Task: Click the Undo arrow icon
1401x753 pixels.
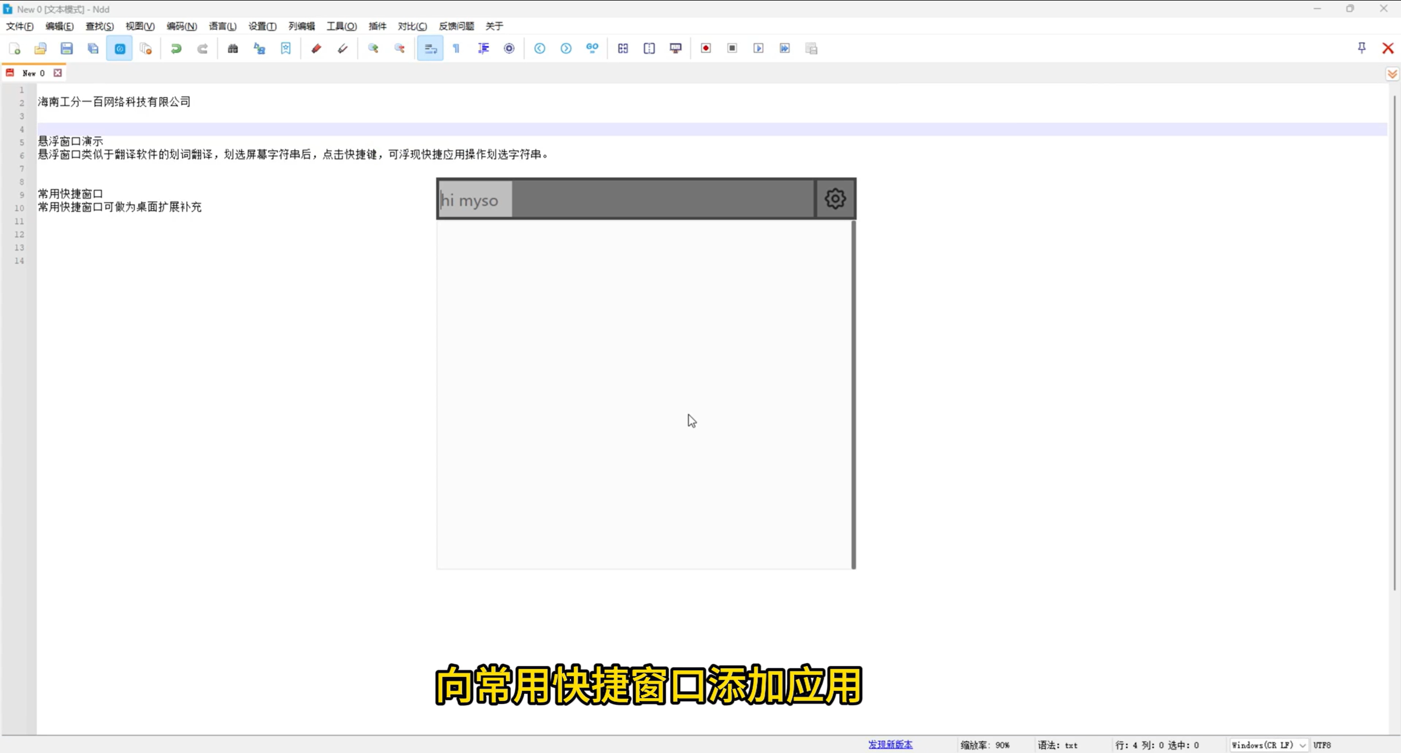Action: 176,49
